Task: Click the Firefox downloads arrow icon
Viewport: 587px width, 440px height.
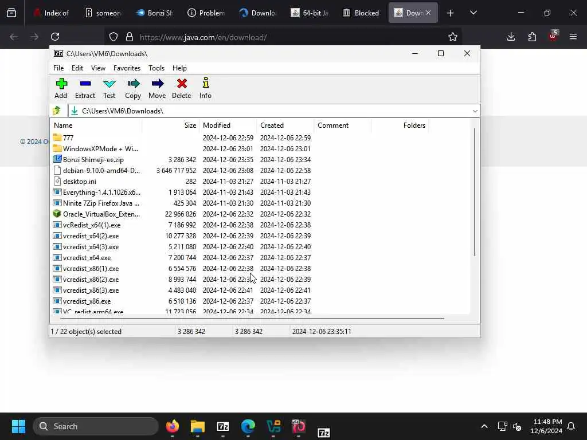Action: click(x=511, y=37)
